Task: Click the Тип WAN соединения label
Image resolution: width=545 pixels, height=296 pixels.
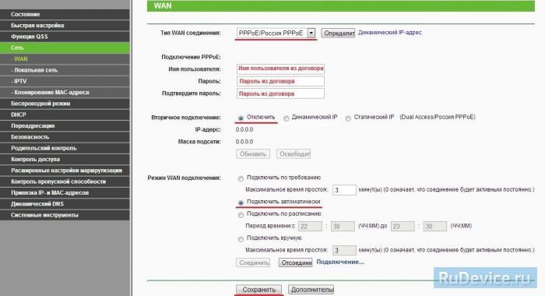Action: click(x=191, y=33)
